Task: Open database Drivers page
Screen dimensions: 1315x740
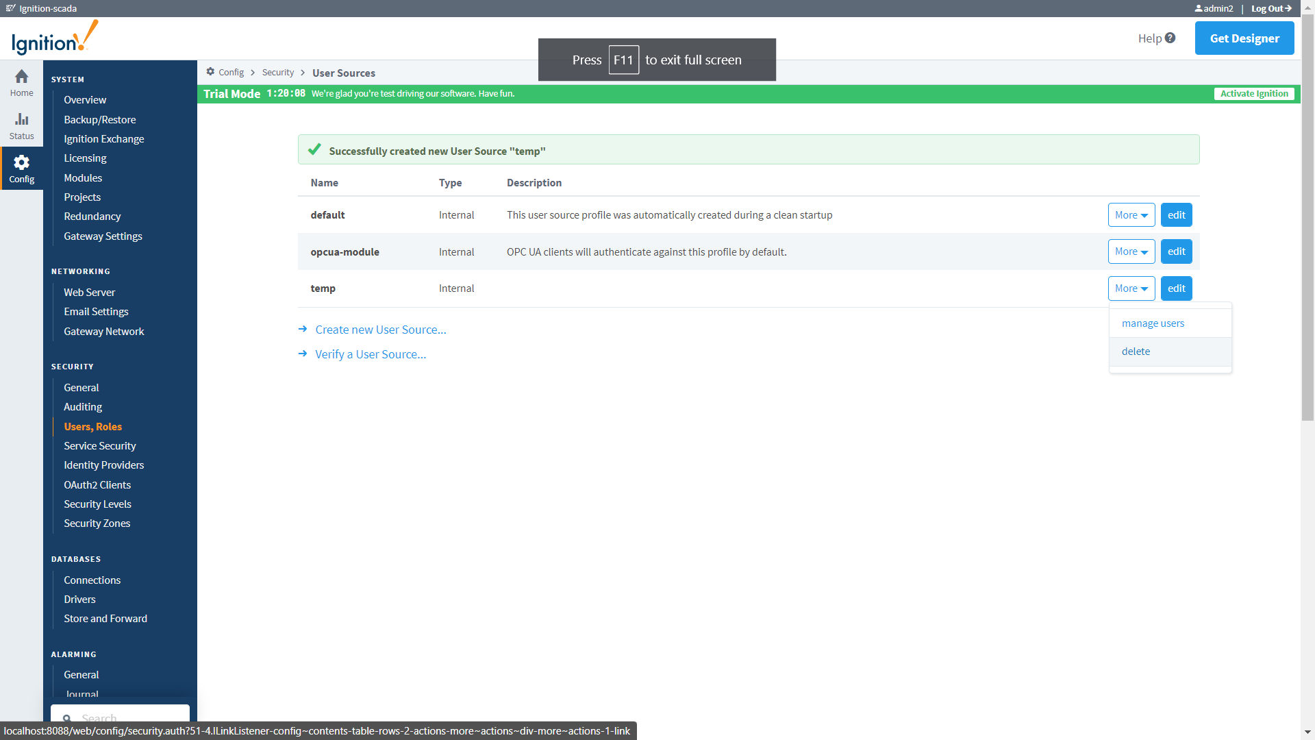Action: [80, 600]
